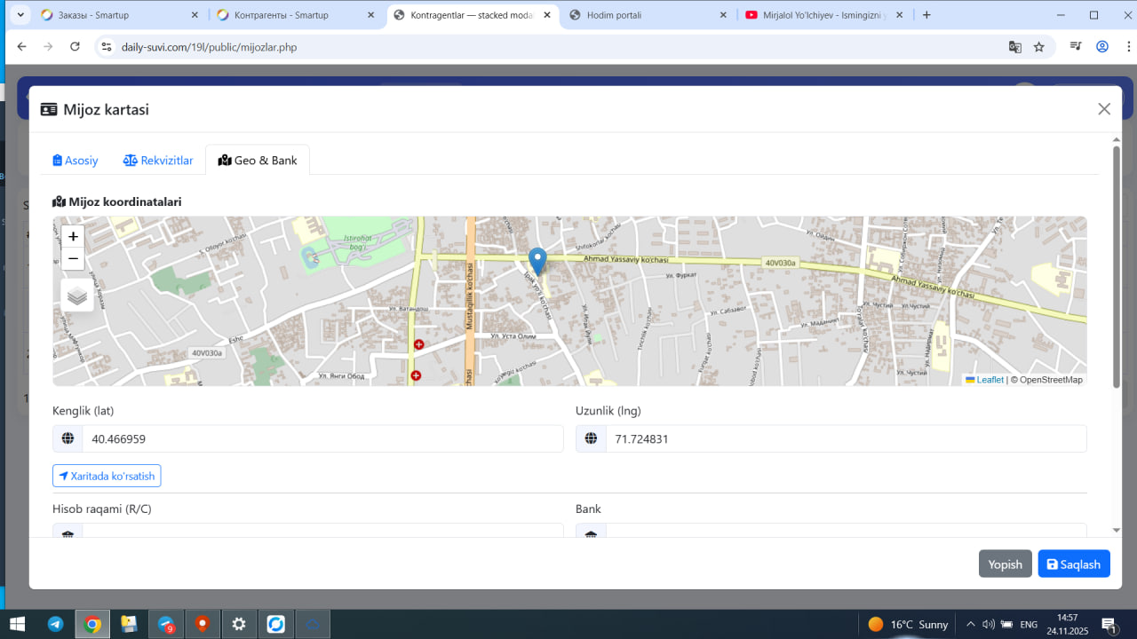The image size is (1137, 639).
Task: Select the Geo & Bank tab
Action: pos(258,161)
